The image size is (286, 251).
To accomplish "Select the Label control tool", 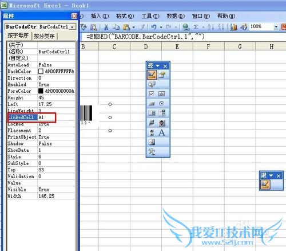I will (162, 132).
